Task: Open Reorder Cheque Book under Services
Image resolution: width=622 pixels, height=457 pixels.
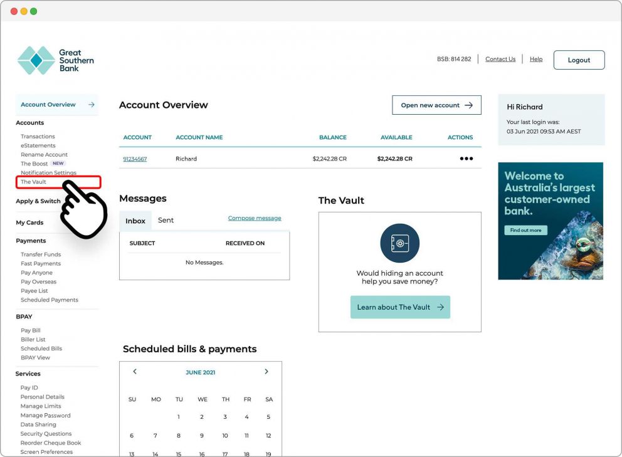Action: [x=50, y=443]
